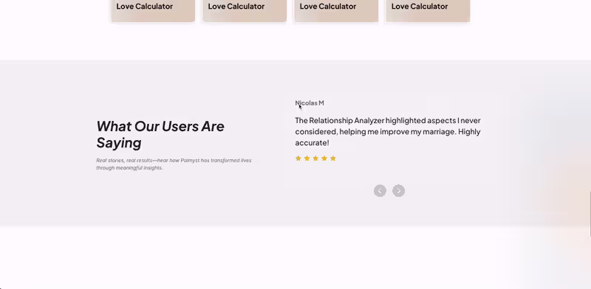Open the second Love Calculator card from the left
Viewport: 591px width, 289px height.
coord(245,10)
